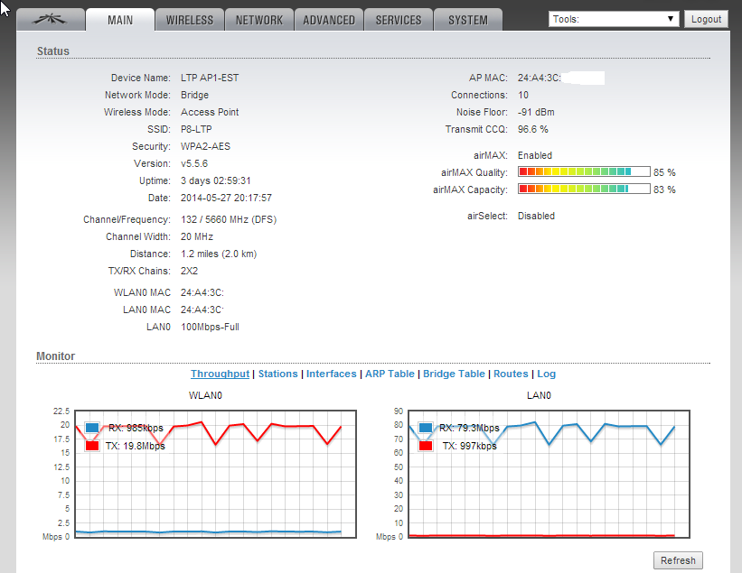Switch to the MAIN tab
The image size is (742, 573).
pos(120,20)
